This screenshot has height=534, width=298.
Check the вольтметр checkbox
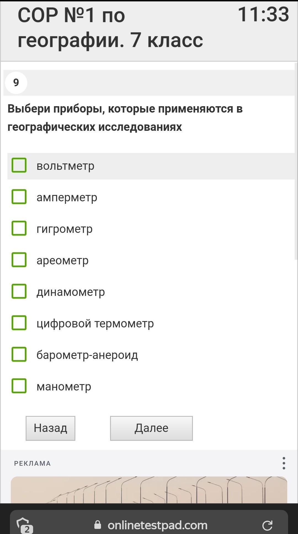19,165
